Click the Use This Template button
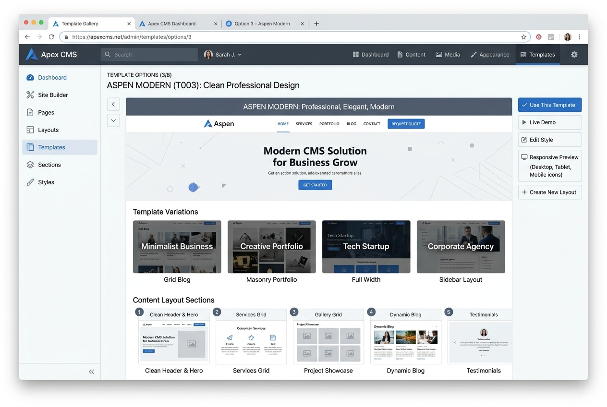 click(550, 105)
